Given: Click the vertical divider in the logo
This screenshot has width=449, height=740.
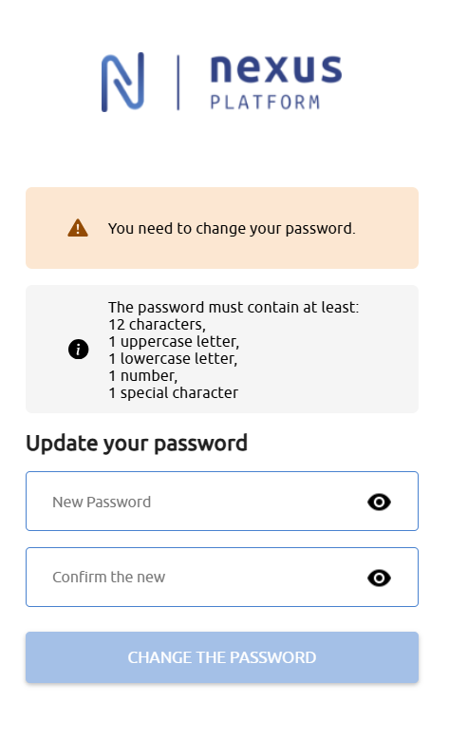Looking at the screenshot, I should click(x=178, y=83).
